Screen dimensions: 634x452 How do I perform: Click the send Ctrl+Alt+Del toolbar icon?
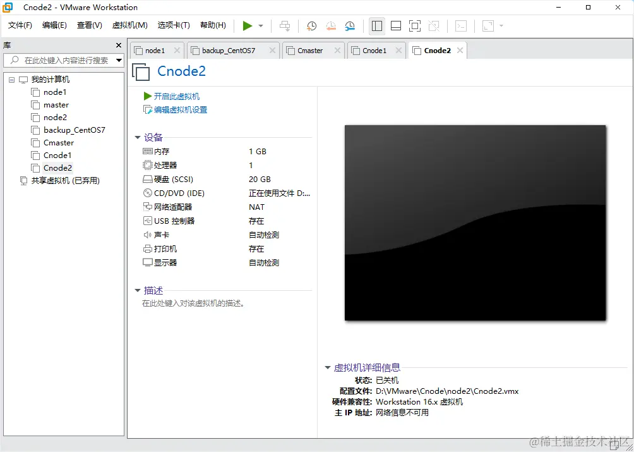(285, 26)
